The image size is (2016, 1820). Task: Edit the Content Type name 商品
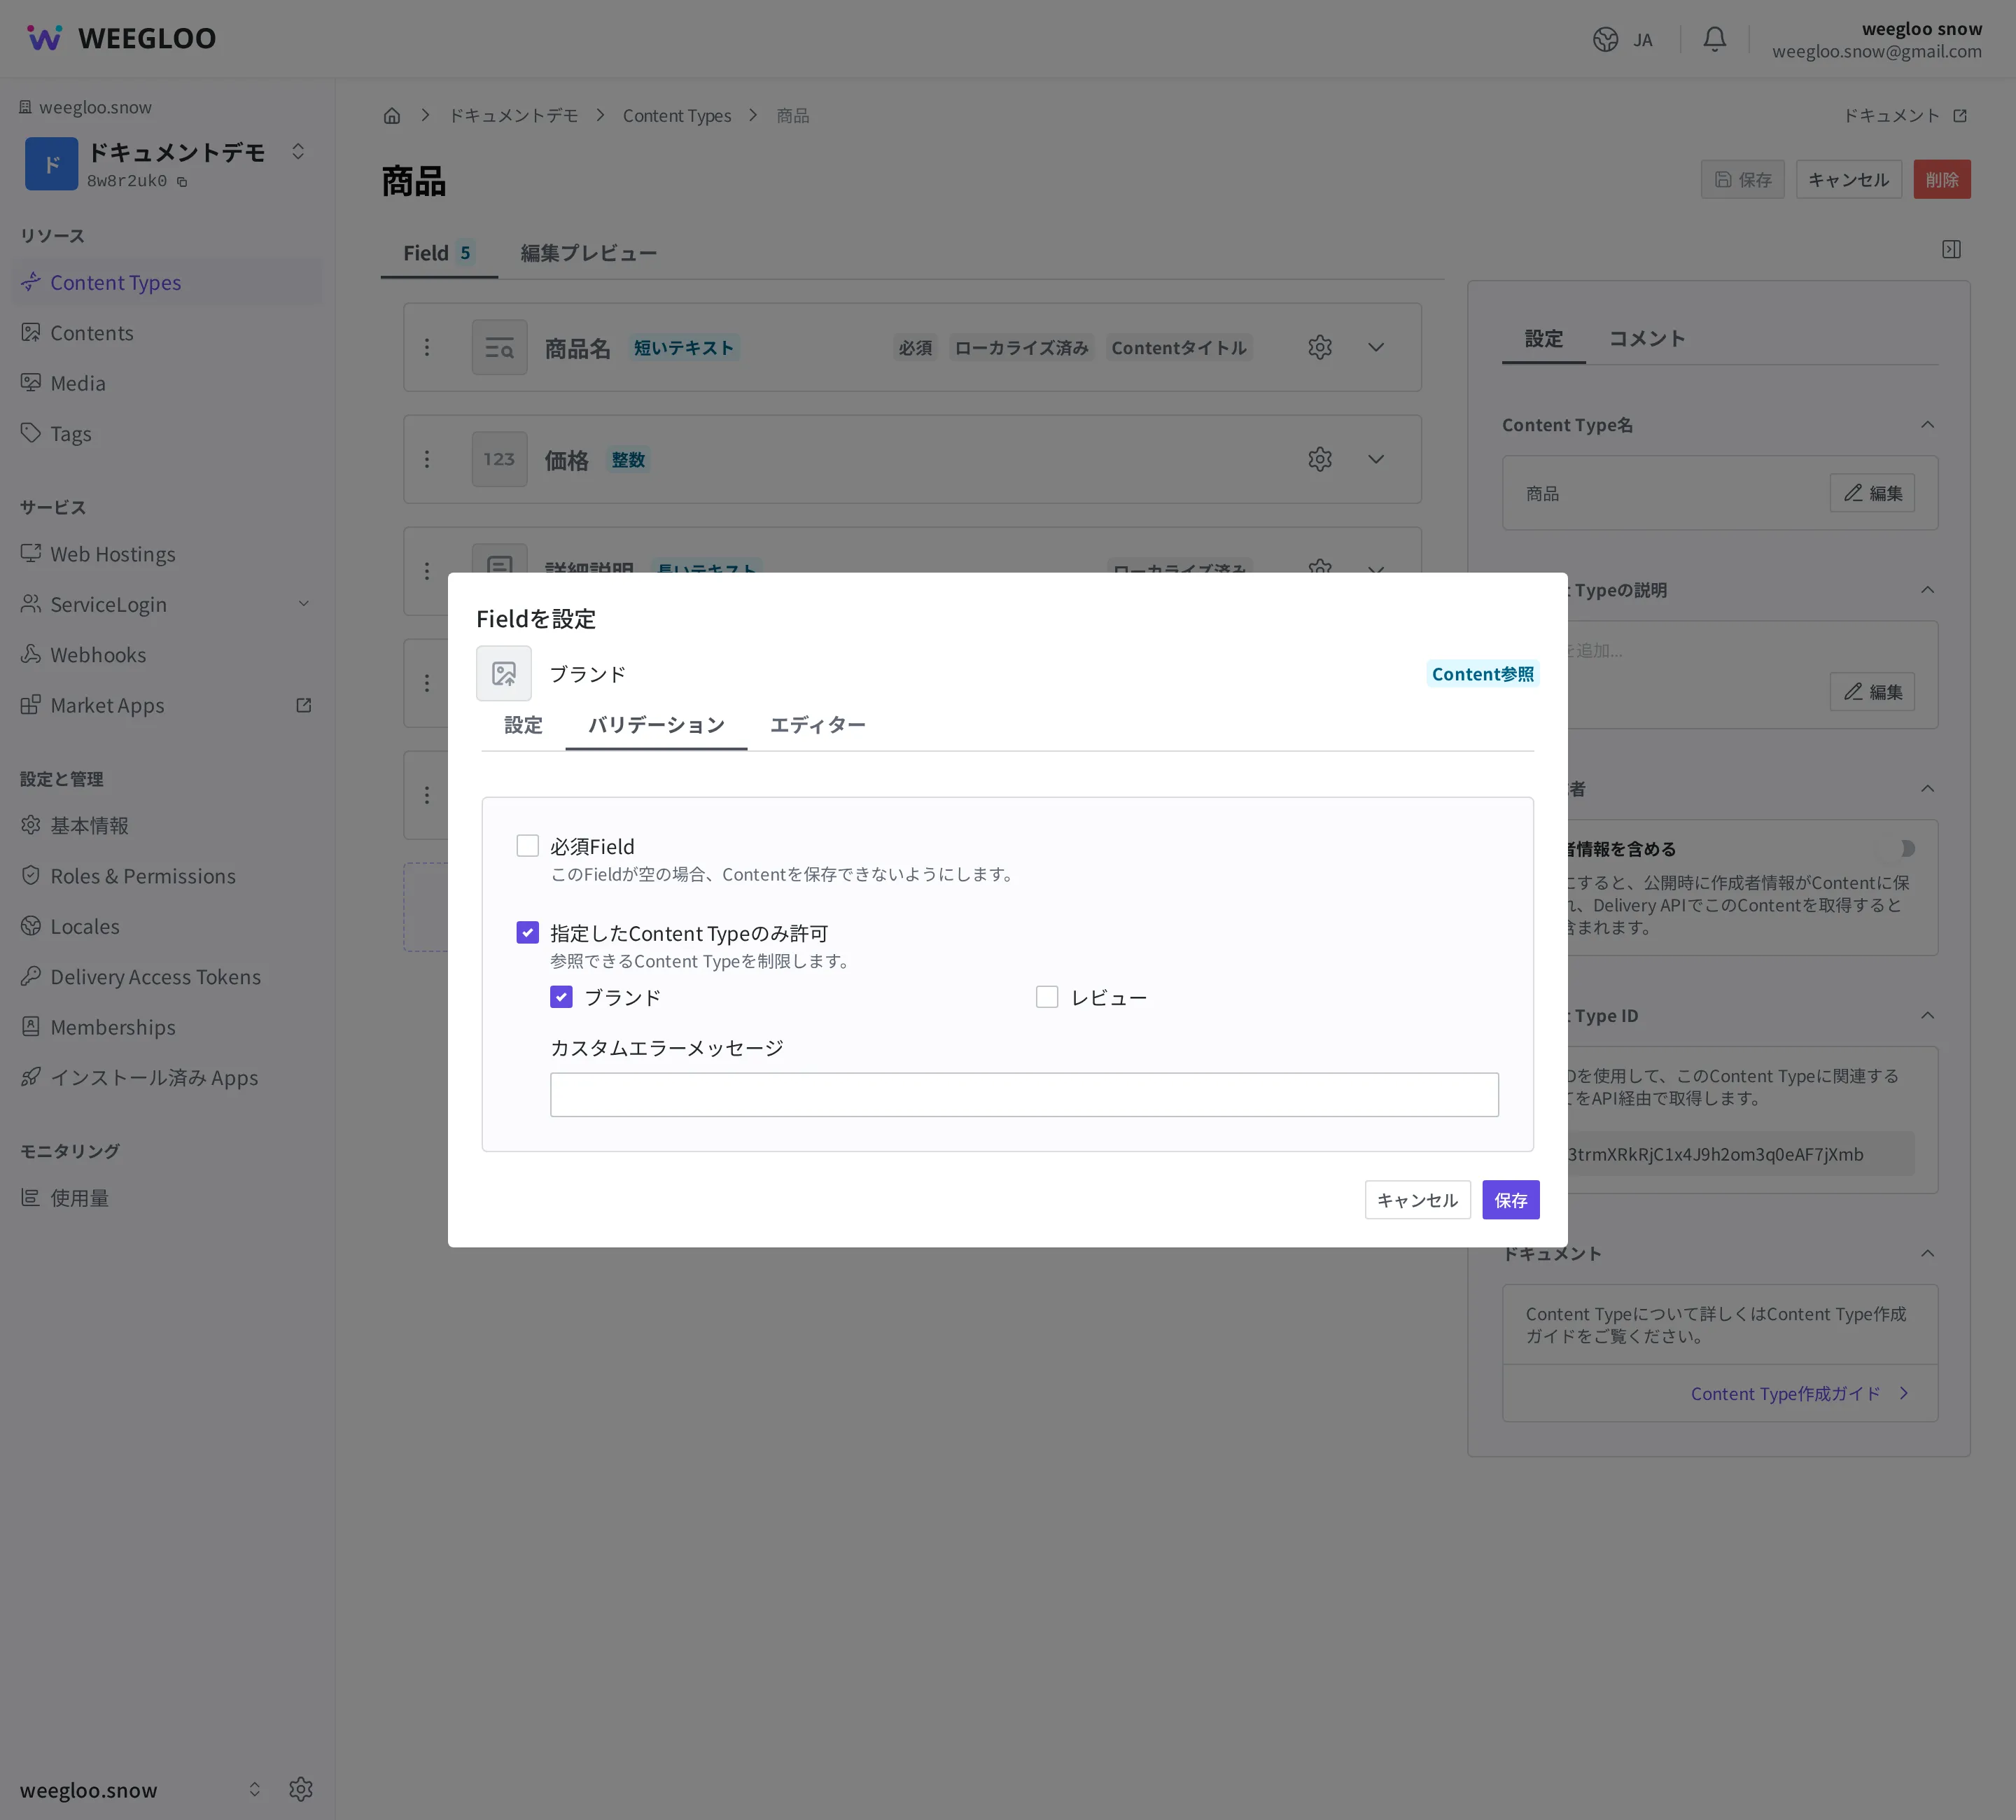coord(1871,493)
